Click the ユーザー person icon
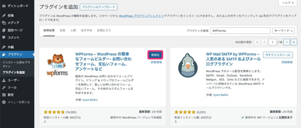This screenshot has height=128, width=301. point(4,80)
